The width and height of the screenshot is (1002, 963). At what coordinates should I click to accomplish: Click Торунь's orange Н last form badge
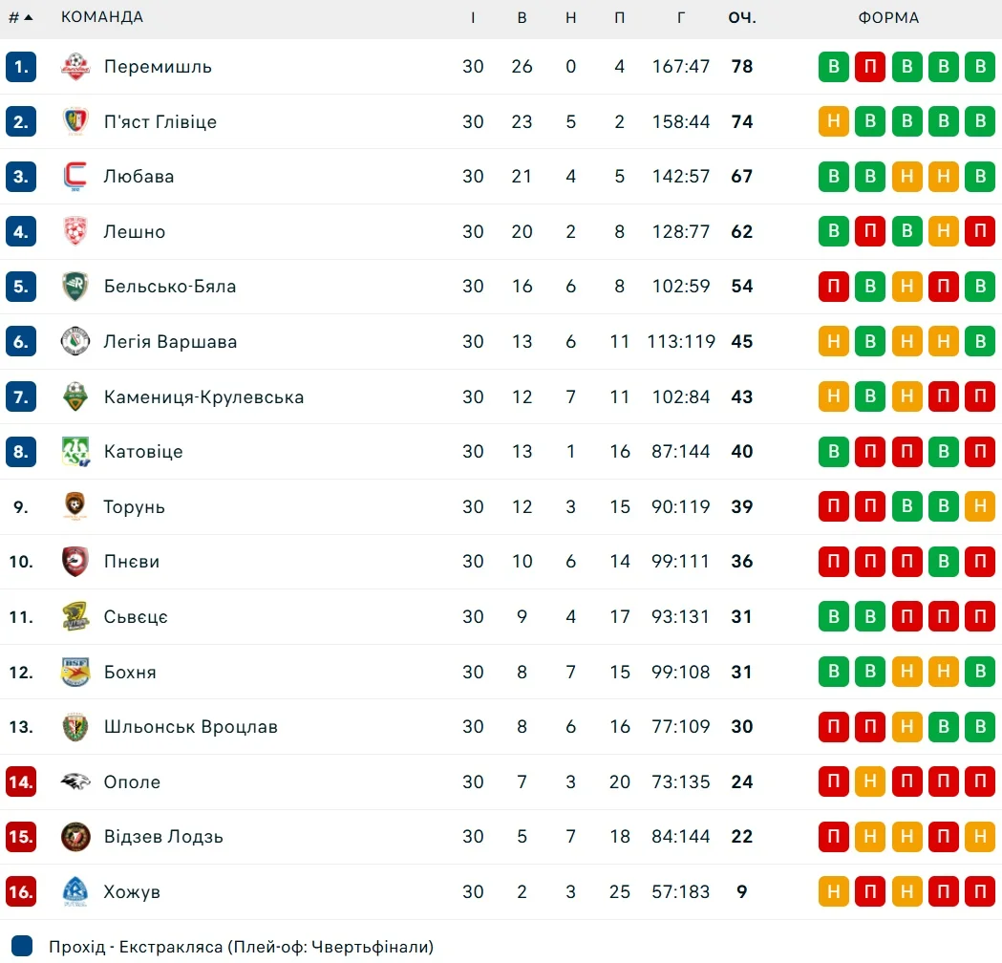point(979,507)
